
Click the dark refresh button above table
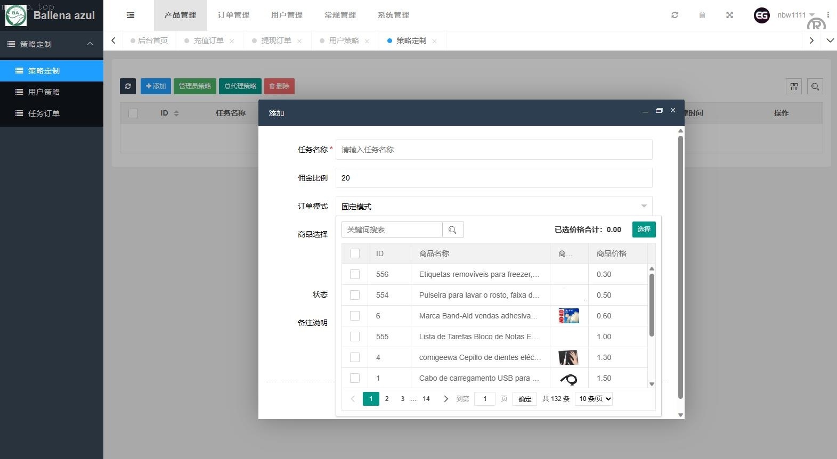[x=128, y=86]
